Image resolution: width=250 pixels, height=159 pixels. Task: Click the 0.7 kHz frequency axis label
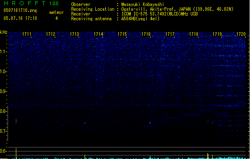click(x=4, y=131)
